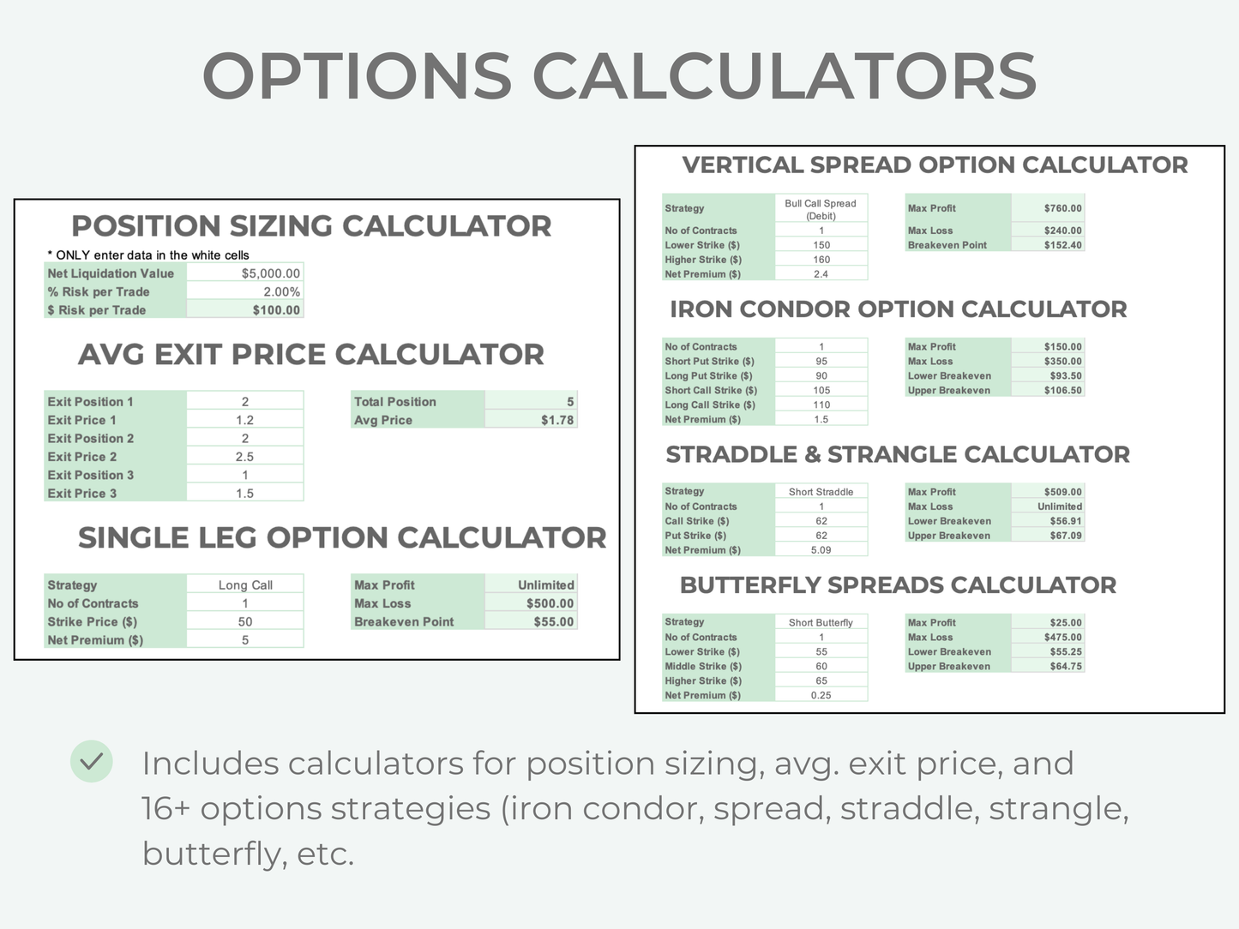The image size is (1239, 929).
Task: Open the Bull Call Spread strategy dropdown
Action: 821,209
